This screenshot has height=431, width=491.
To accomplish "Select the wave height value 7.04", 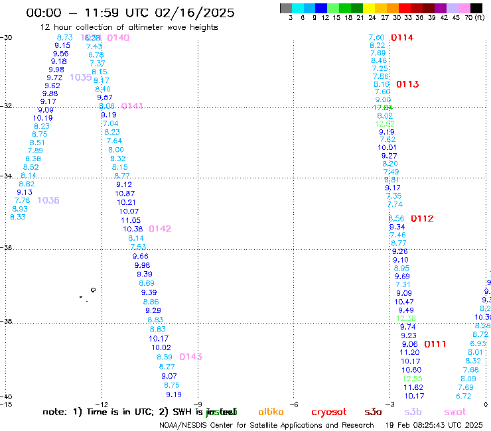I will [111, 123].
